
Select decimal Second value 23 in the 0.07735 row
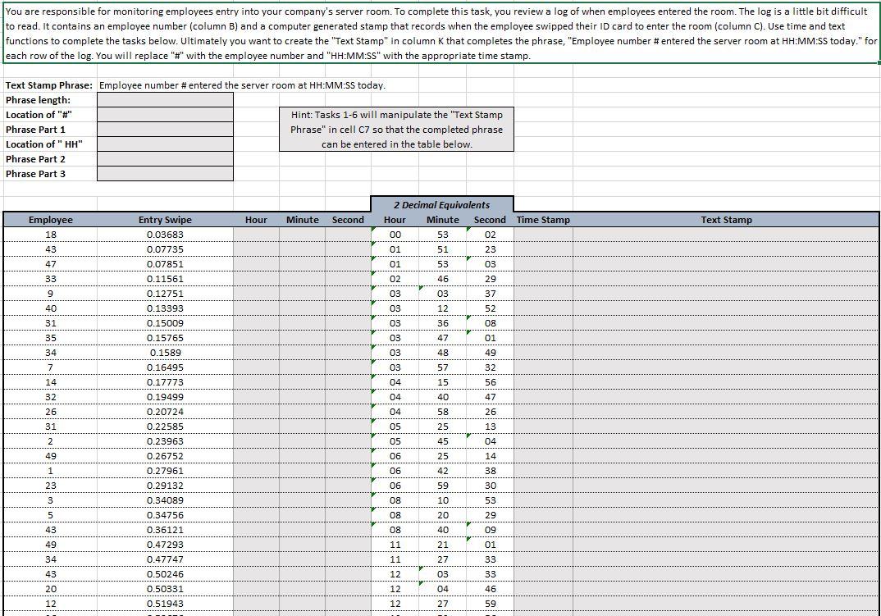coord(490,249)
